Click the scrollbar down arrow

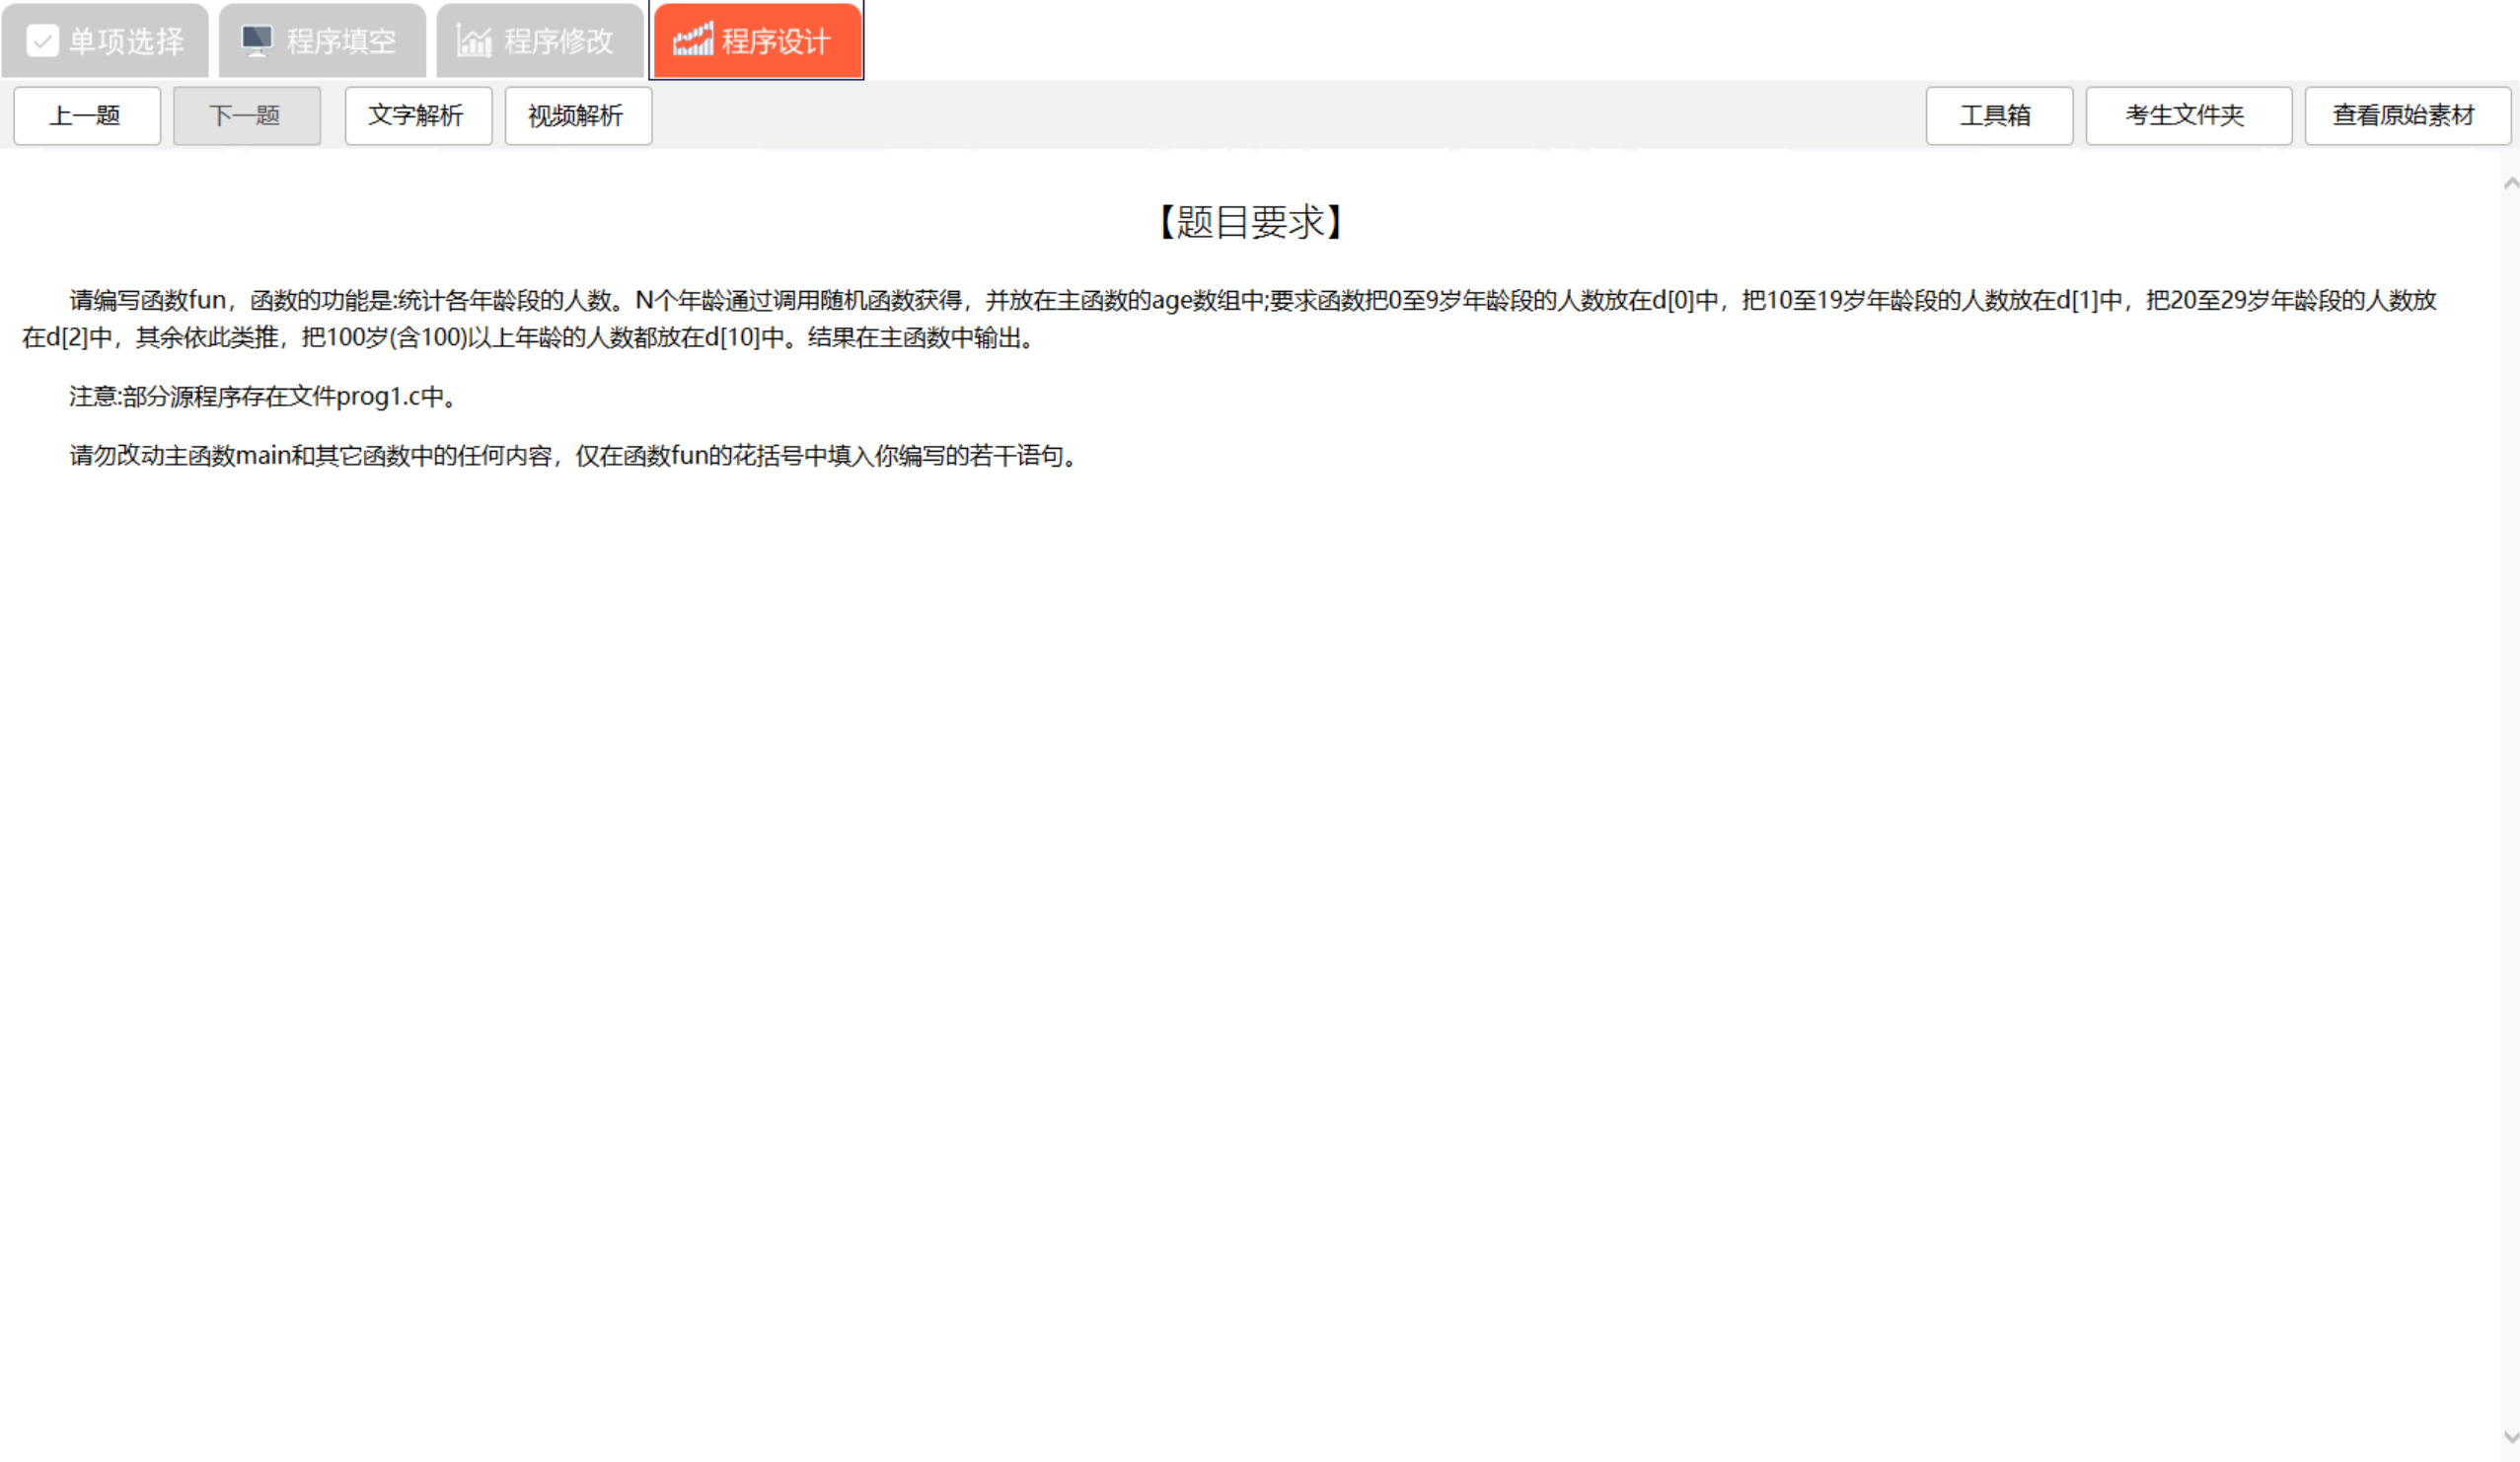2510,1437
